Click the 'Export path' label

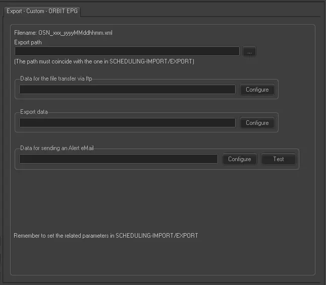[x=28, y=42]
